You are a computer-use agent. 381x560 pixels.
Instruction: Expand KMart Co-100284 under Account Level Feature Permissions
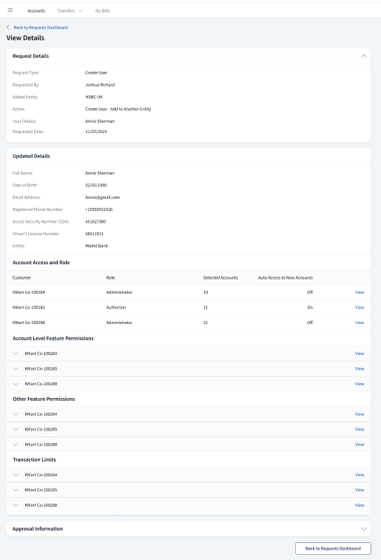click(x=16, y=354)
